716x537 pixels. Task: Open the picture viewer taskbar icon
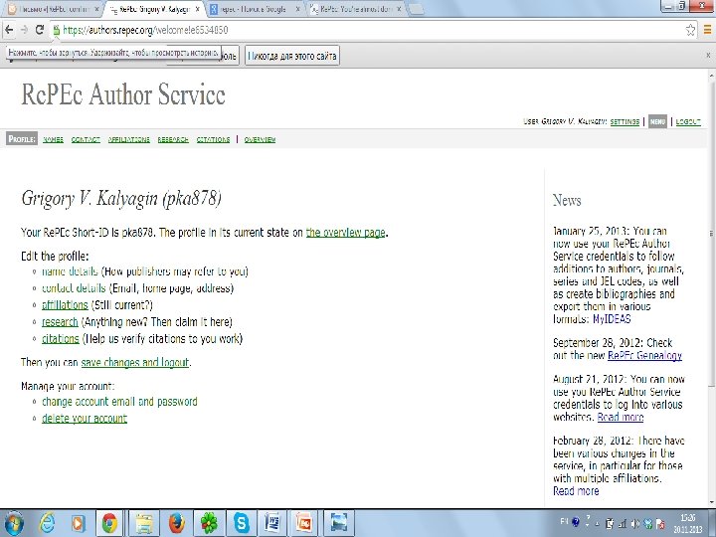[338, 523]
